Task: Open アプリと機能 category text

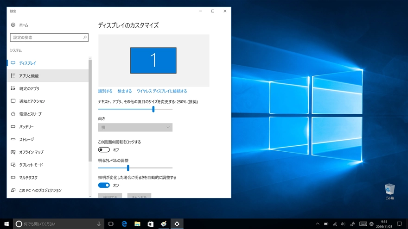Action: point(29,76)
